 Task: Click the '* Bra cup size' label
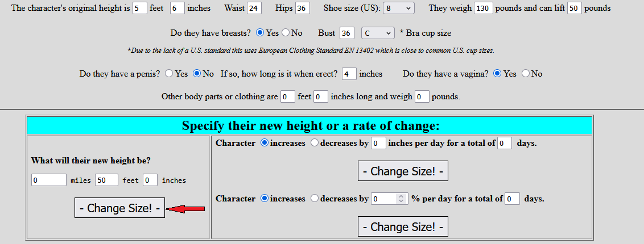click(425, 33)
